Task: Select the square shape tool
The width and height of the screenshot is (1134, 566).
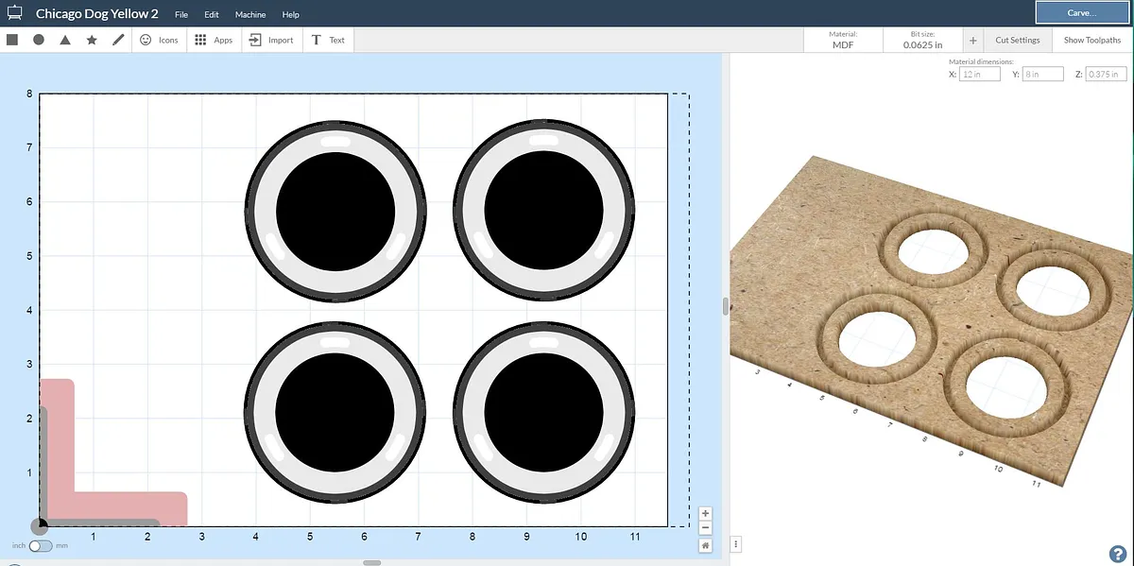Action: pos(12,40)
